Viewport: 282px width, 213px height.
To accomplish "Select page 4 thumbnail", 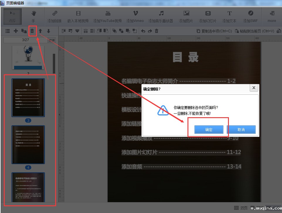I will click(28, 145).
